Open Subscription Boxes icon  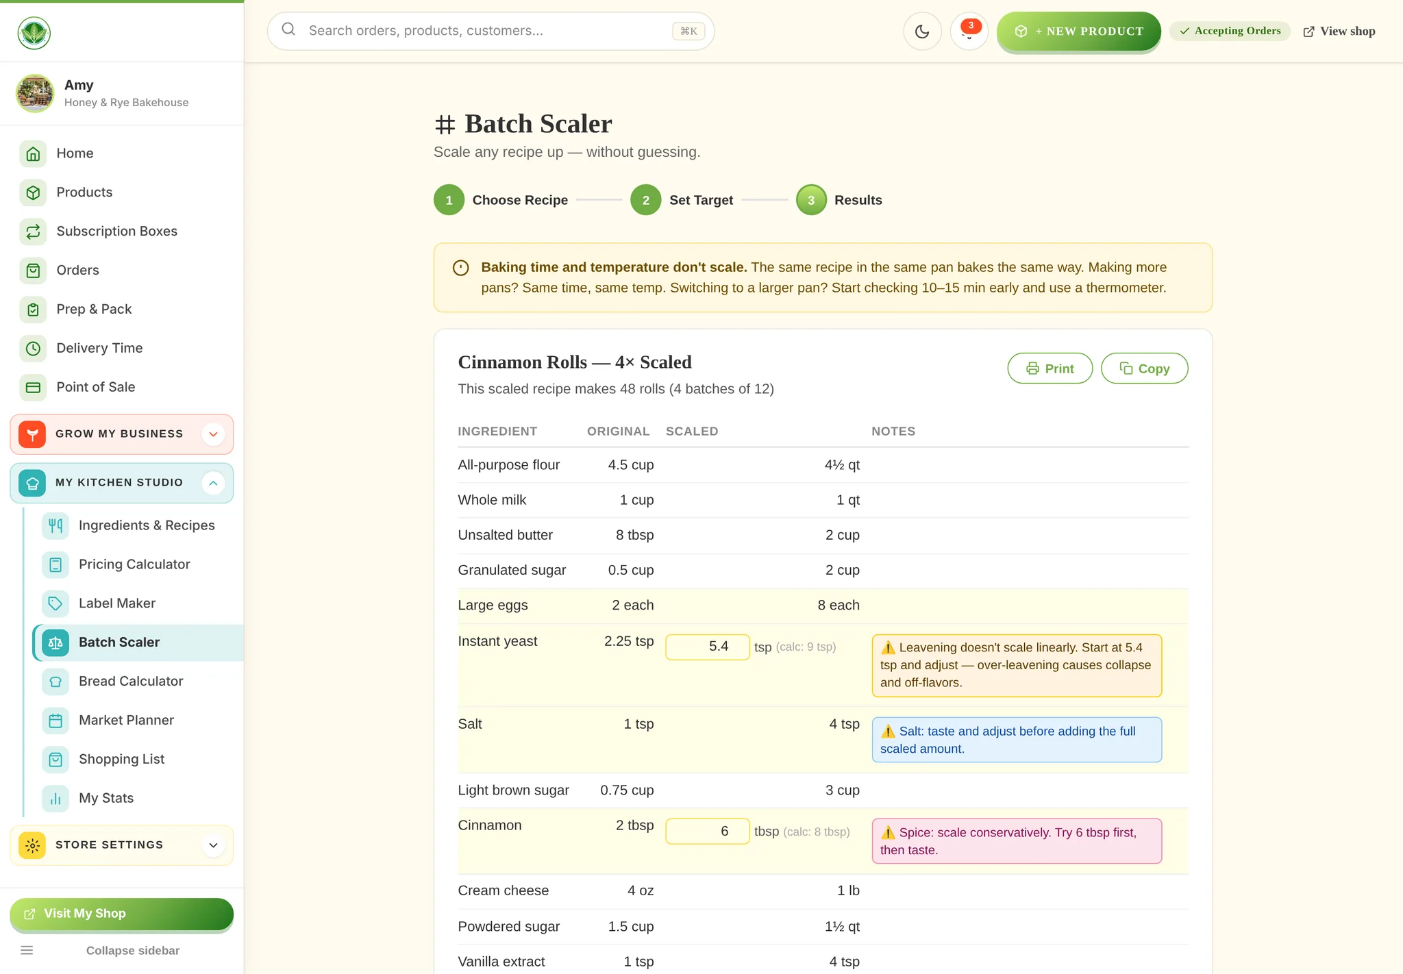tap(33, 232)
